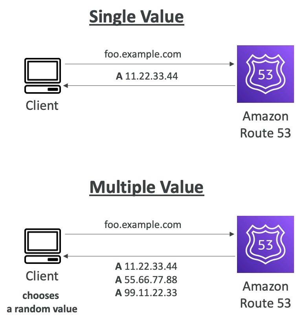Select the A 11.22.33.44 record under Multiple Value

146,267
